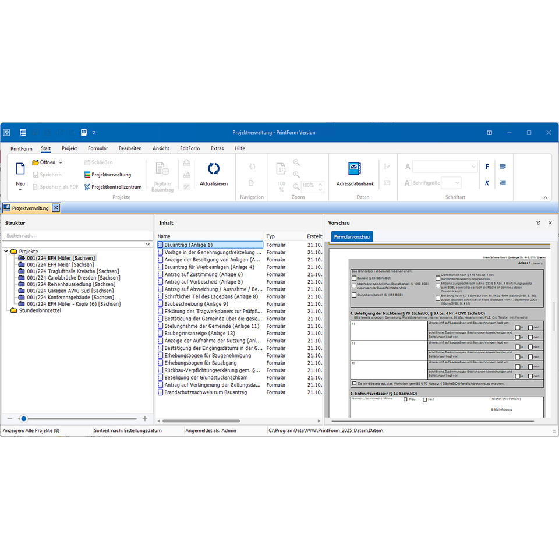Check the Grunddienstbarkeit checkbox in preview
Screen dimensions: 559x559
coord(354,295)
